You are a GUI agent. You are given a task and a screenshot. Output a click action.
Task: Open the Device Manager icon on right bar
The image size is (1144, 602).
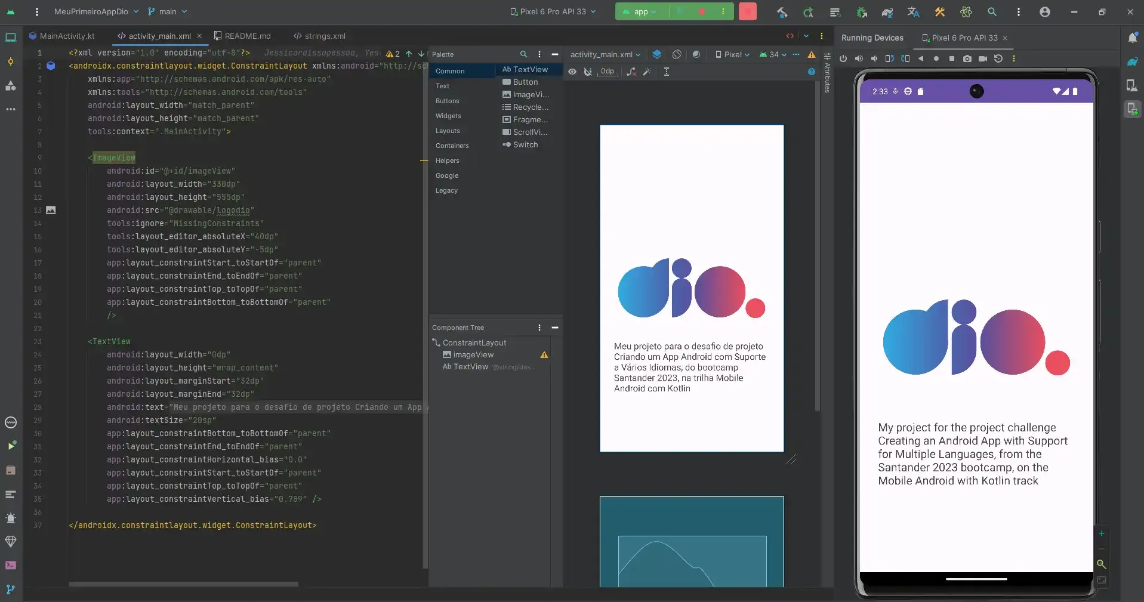tap(1132, 85)
